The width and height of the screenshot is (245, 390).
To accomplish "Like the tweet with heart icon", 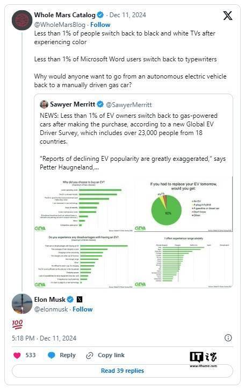I will pos(17,356).
